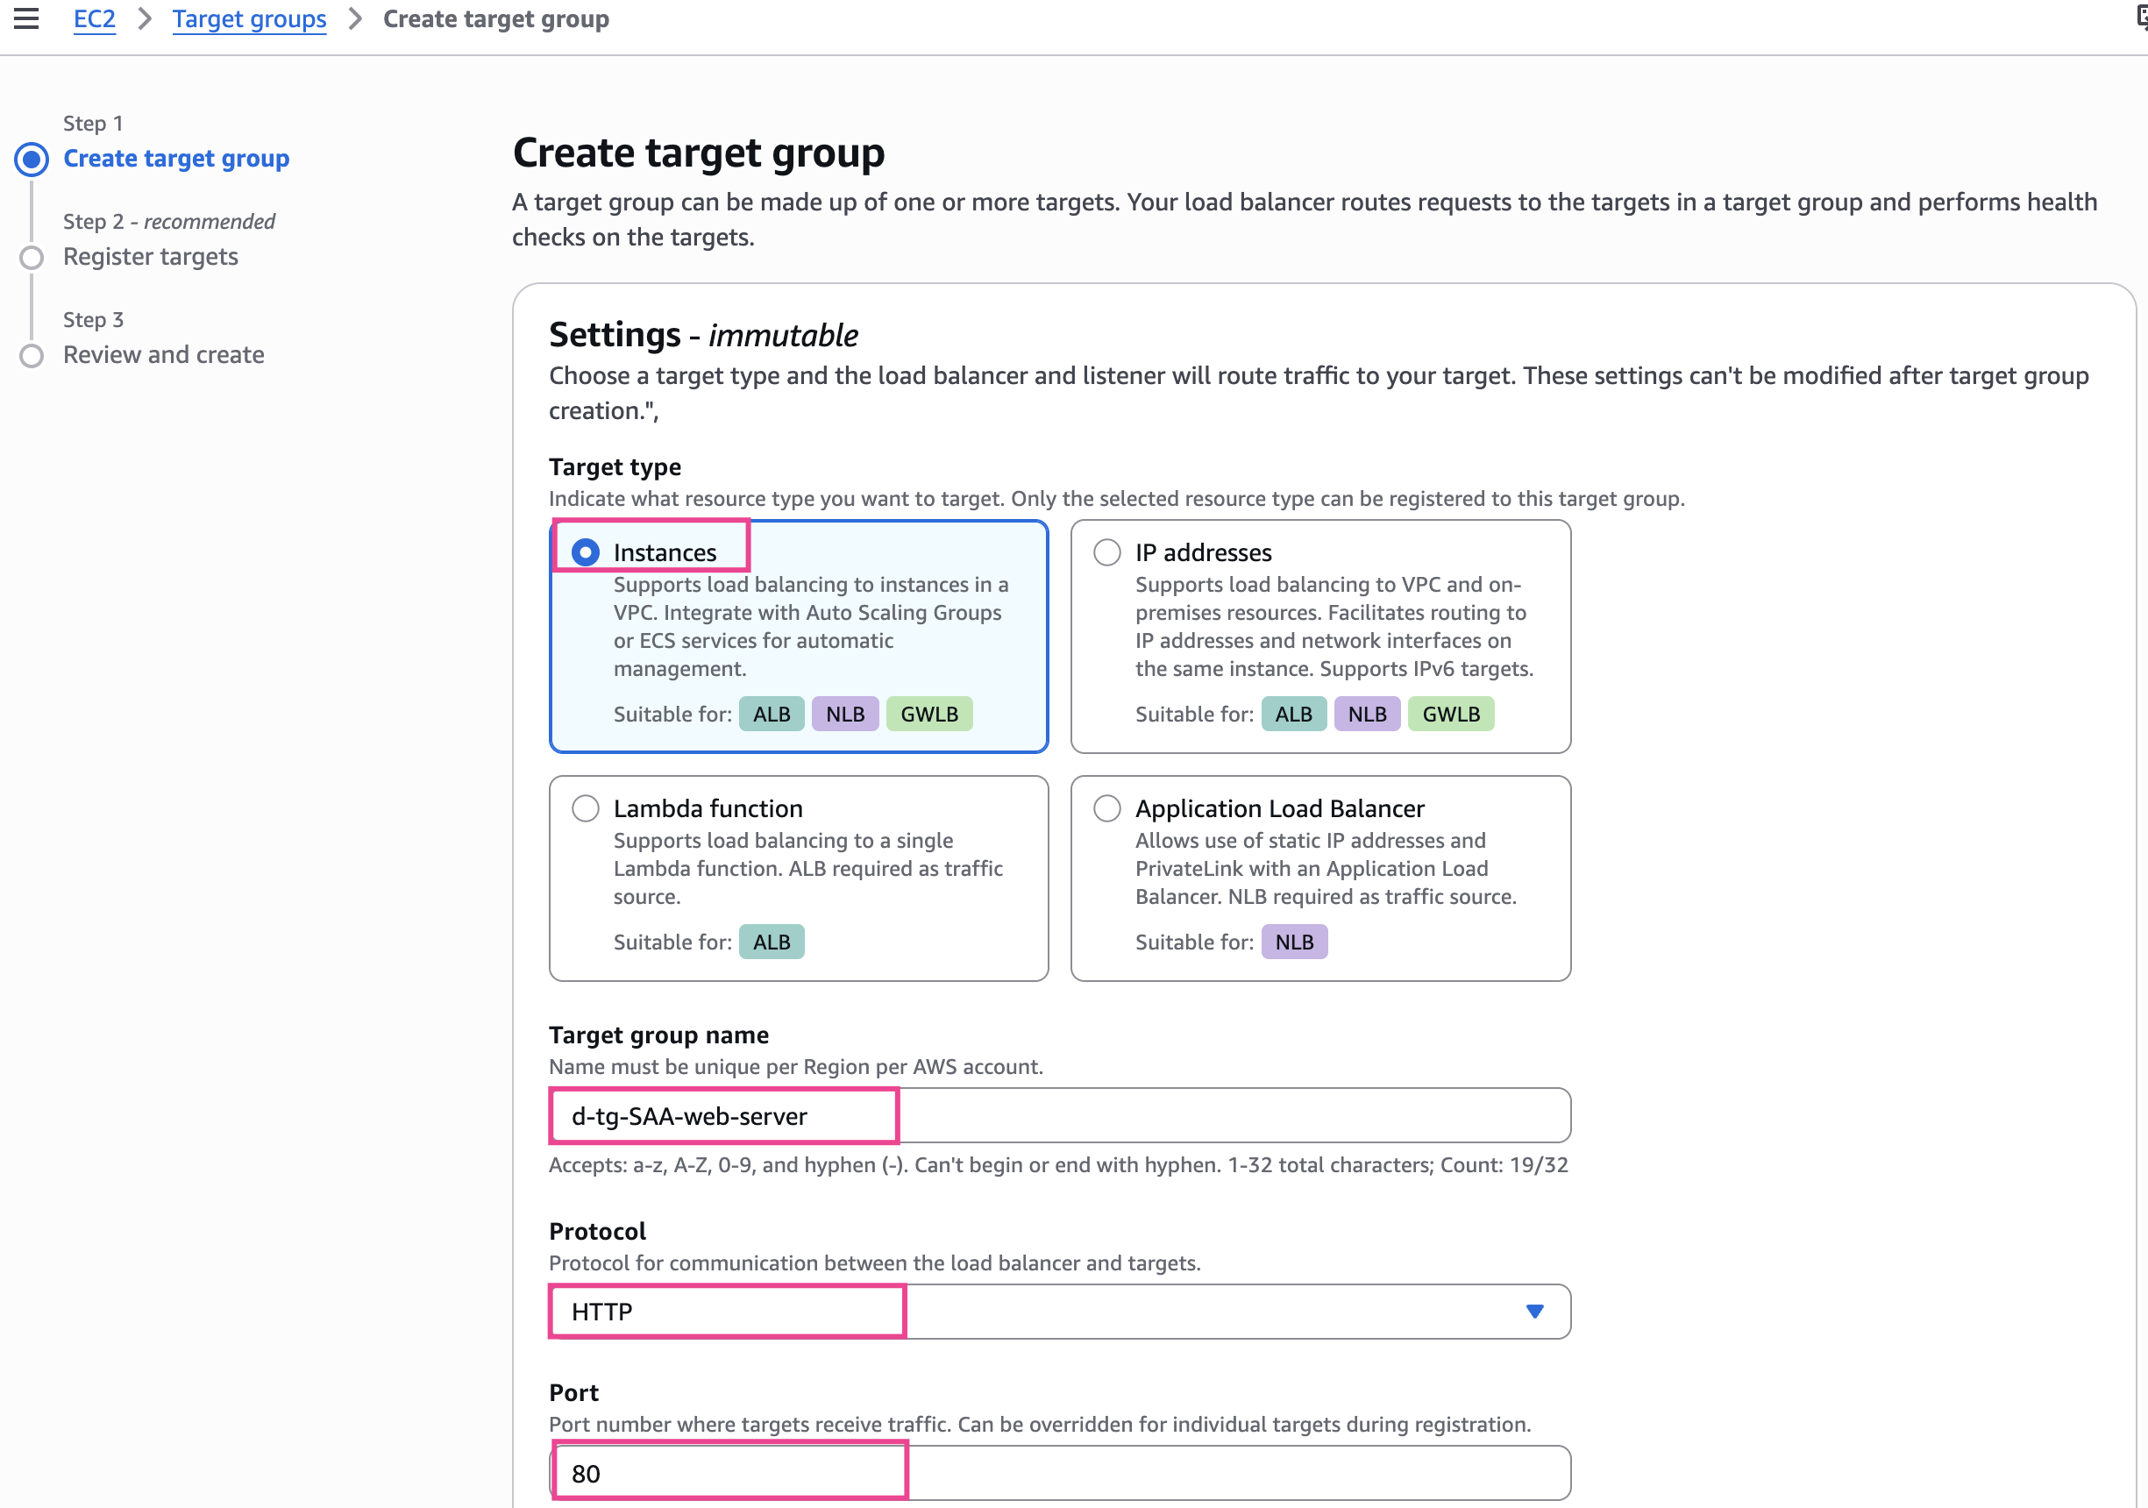This screenshot has width=2148, height=1508.
Task: Click the NLB badge under Application Load Balancer
Action: tap(1294, 942)
